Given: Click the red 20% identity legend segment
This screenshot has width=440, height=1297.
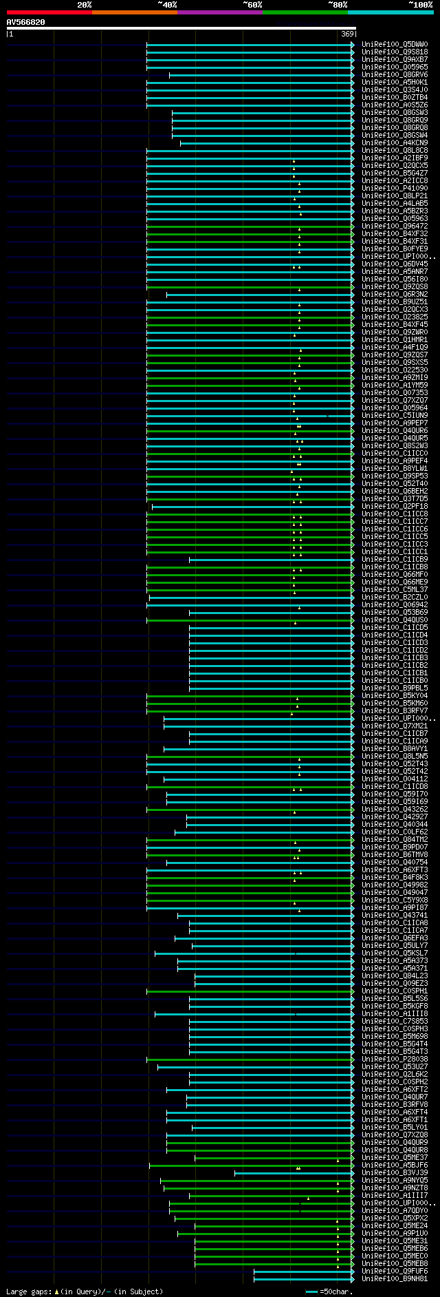Looking at the screenshot, I should tap(49, 12).
